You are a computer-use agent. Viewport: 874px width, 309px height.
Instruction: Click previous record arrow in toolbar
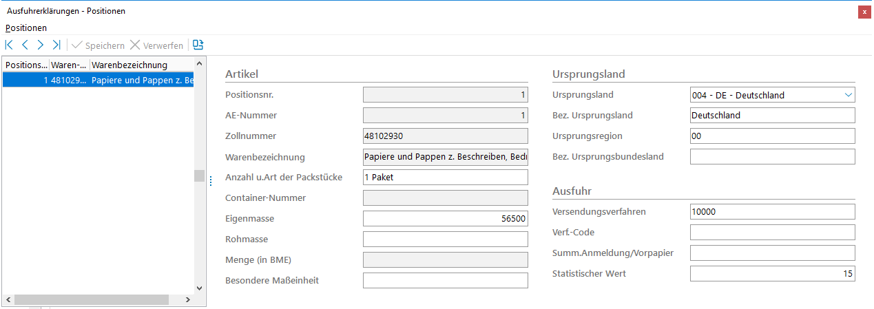point(25,45)
